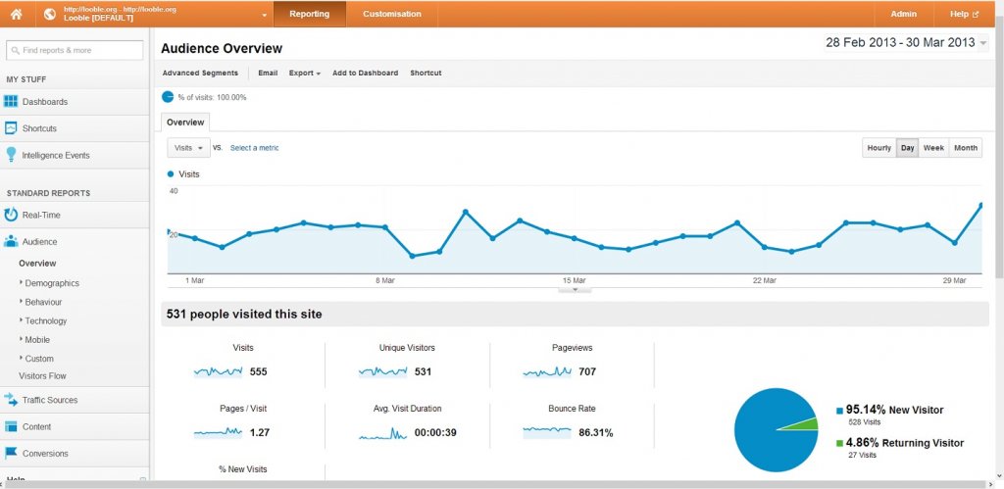The image size is (1004, 489).
Task: Open the Intelligence Events label
Action: [56, 156]
